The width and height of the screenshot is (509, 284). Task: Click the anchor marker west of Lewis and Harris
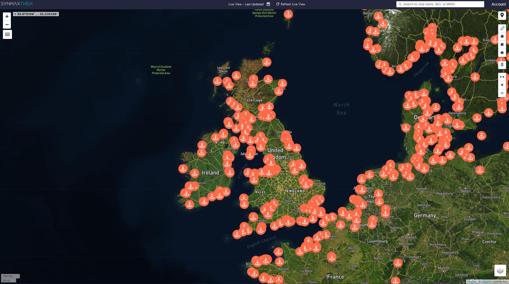tap(217, 81)
